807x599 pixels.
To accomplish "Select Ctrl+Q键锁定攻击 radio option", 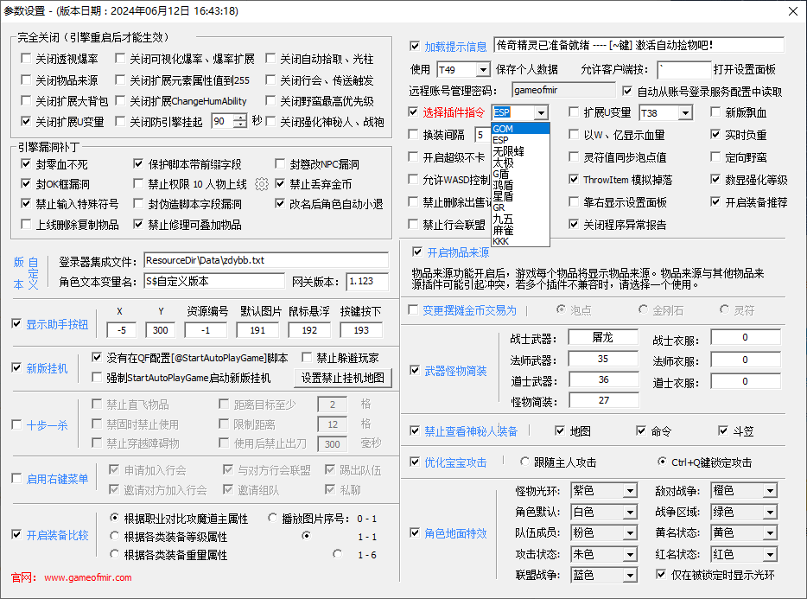I will click(662, 462).
